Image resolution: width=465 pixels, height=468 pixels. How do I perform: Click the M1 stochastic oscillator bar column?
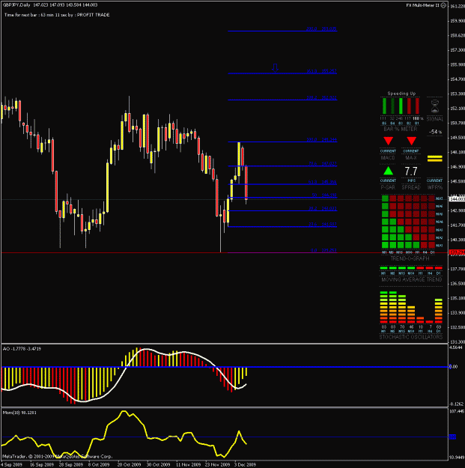point(383,308)
